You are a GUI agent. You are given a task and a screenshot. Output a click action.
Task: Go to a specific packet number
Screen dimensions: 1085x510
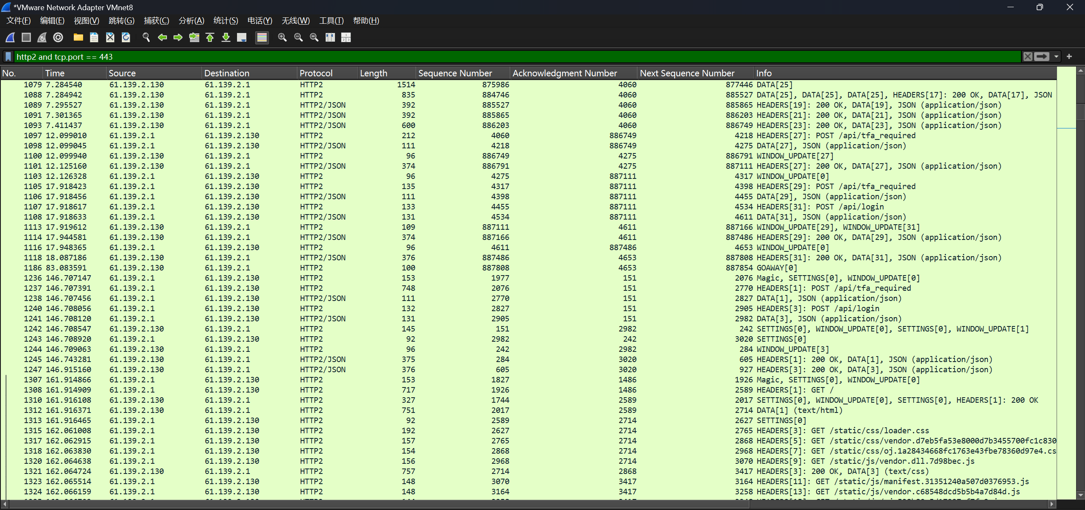tap(194, 37)
